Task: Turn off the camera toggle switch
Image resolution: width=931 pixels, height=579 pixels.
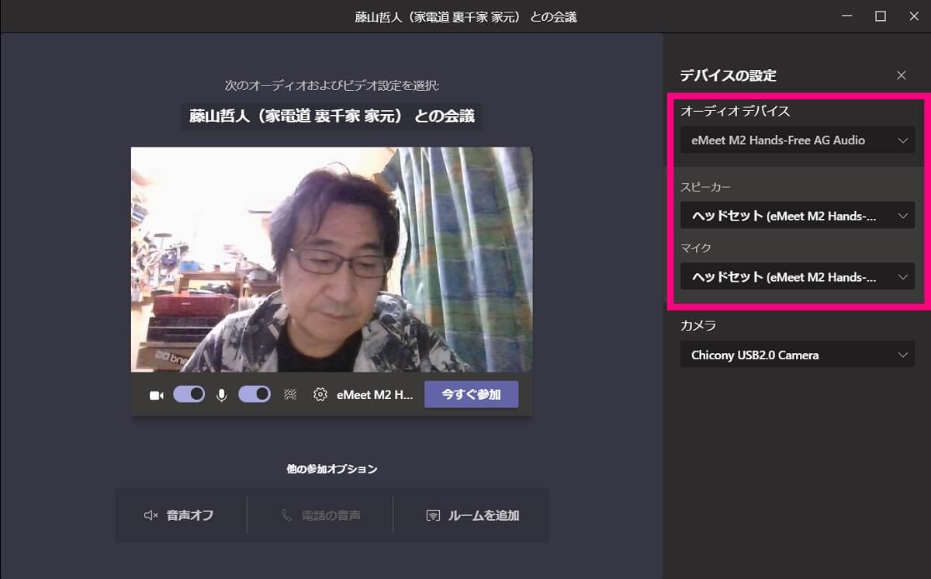Action: [x=189, y=394]
